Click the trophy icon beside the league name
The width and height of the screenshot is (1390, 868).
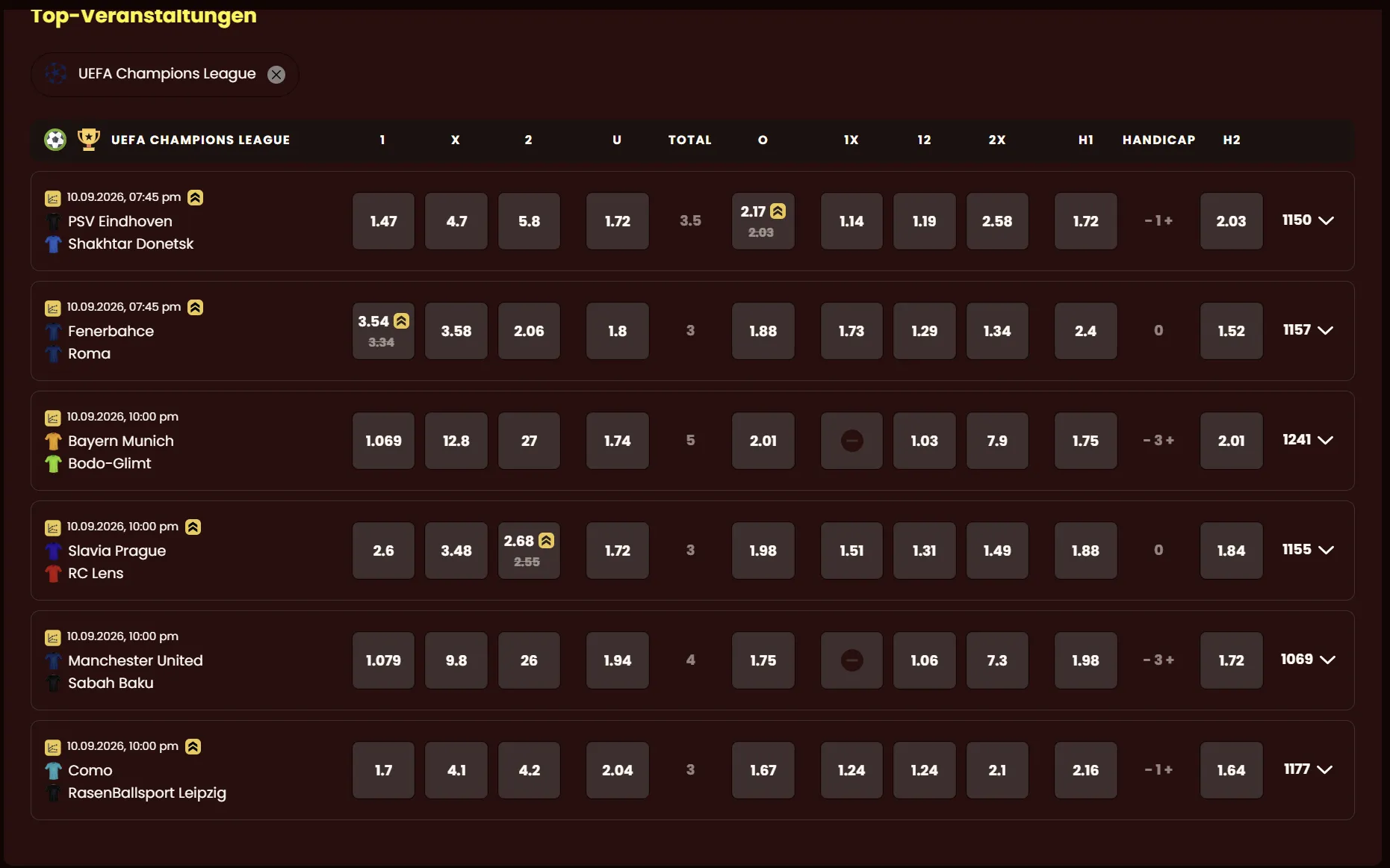point(89,139)
